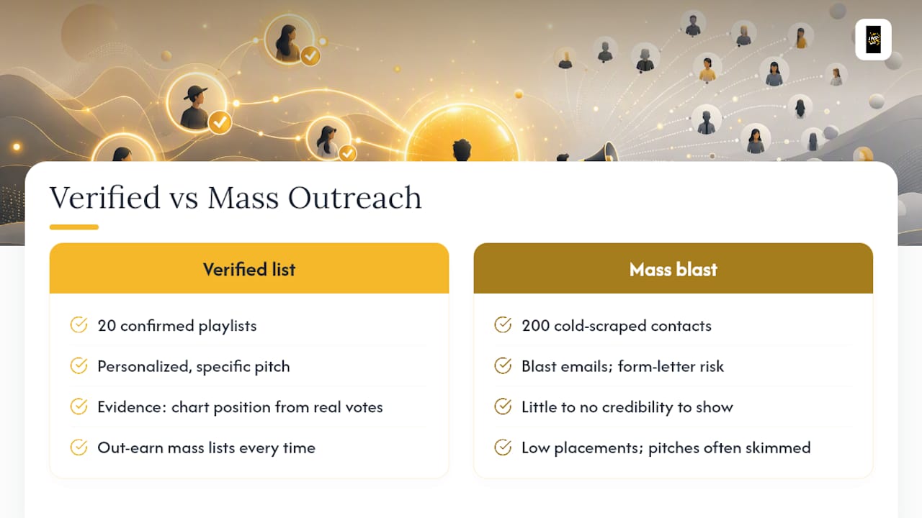Click checkmark beside Low placements; pitches skimmed
This screenshot has height=518, width=922.
(503, 447)
